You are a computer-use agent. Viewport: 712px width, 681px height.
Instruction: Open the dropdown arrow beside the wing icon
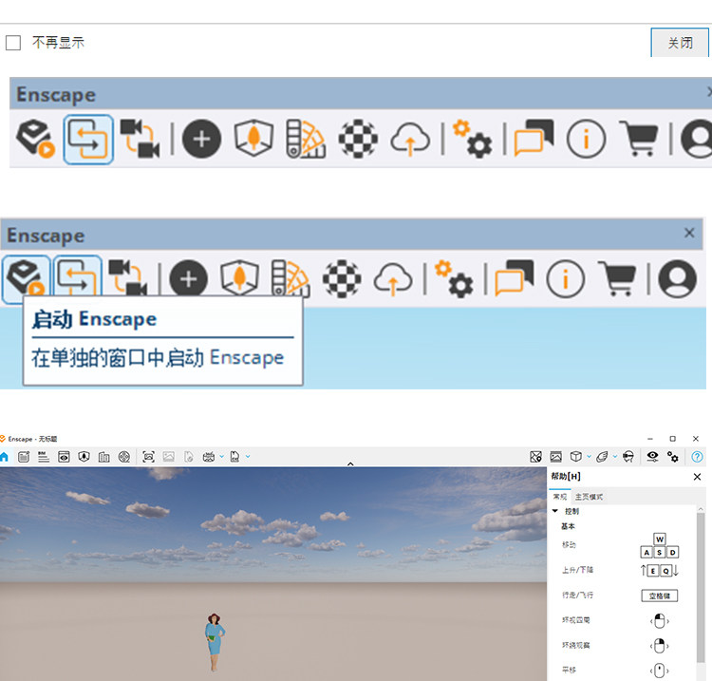coord(615,456)
